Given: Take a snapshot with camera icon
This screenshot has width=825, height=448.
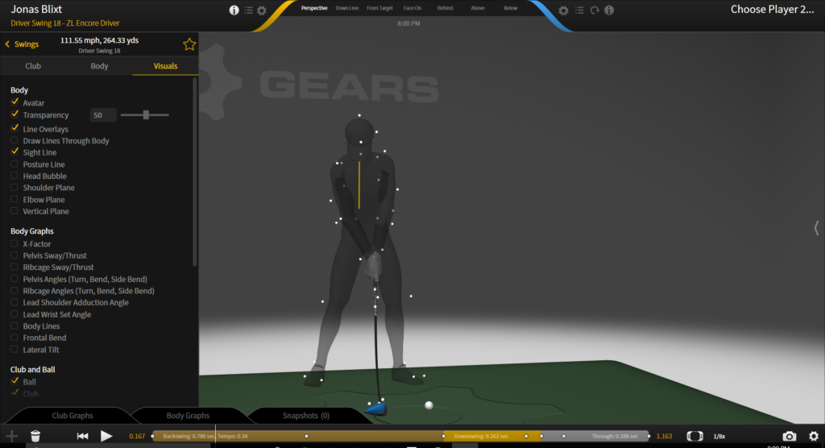Looking at the screenshot, I should pyautogui.click(x=789, y=436).
